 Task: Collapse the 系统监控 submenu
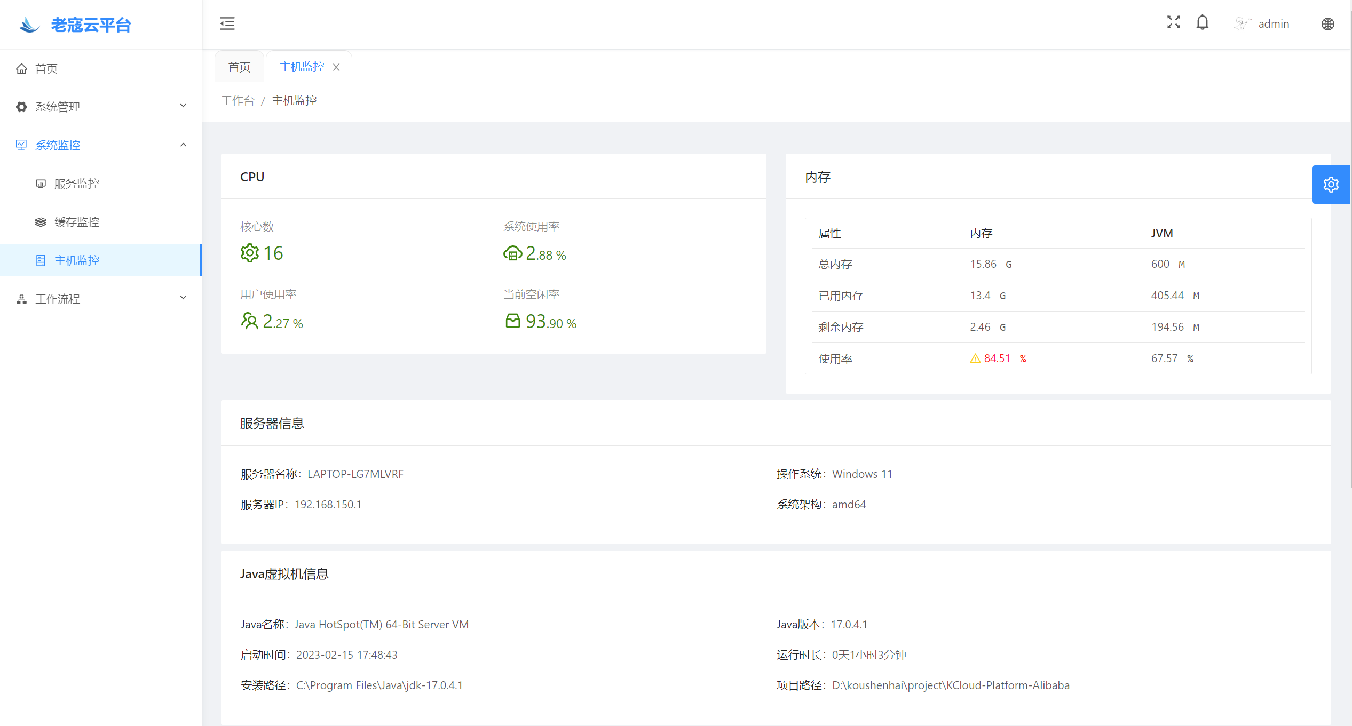[183, 145]
